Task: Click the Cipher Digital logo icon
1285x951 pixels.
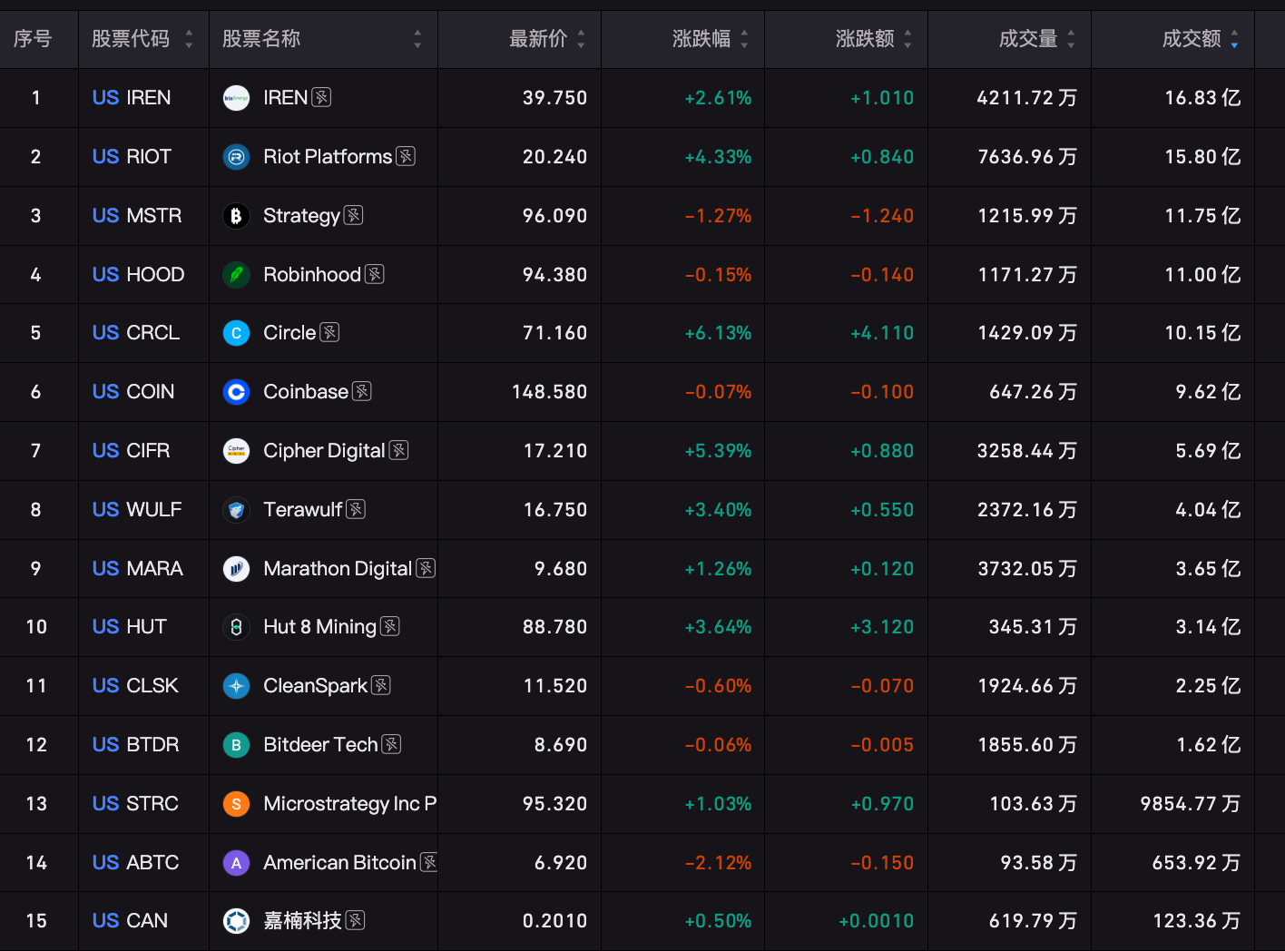Action: click(x=236, y=451)
